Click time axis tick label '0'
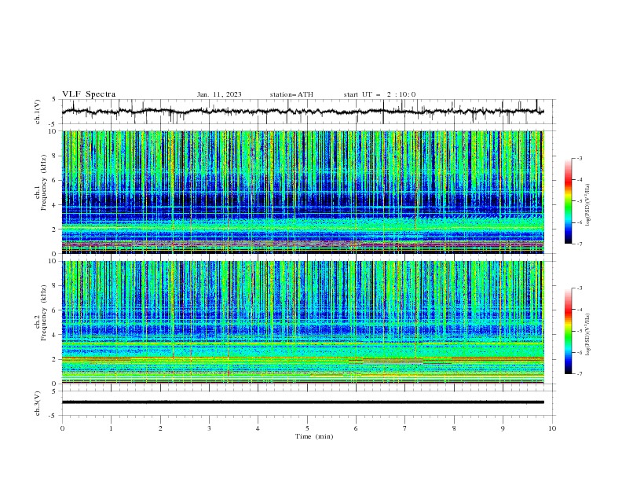The image size is (622, 481). [62, 428]
